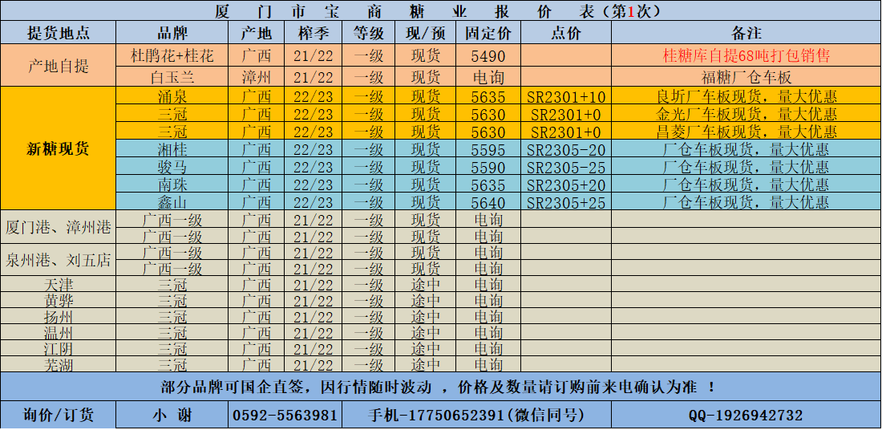The height and width of the screenshot is (430, 882).
Task: Select the 固定价 header cell
Action: [x=488, y=33]
